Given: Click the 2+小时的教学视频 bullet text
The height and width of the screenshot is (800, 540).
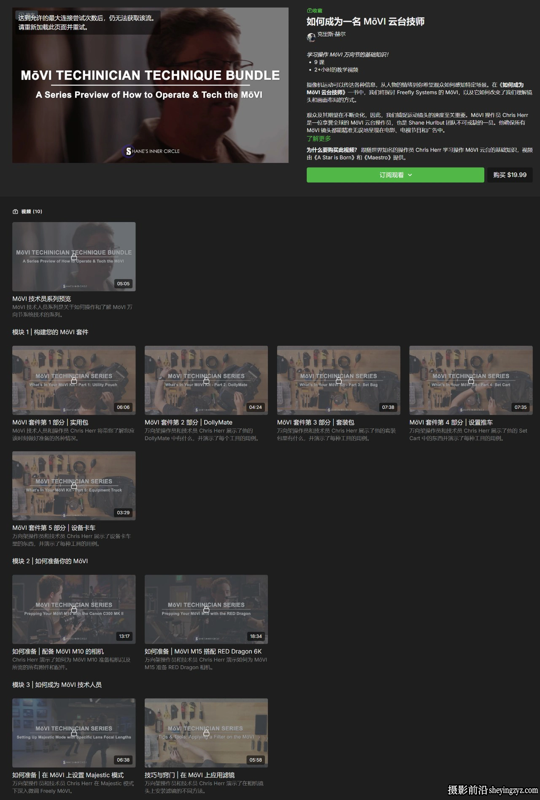Looking at the screenshot, I should pyautogui.click(x=336, y=70).
